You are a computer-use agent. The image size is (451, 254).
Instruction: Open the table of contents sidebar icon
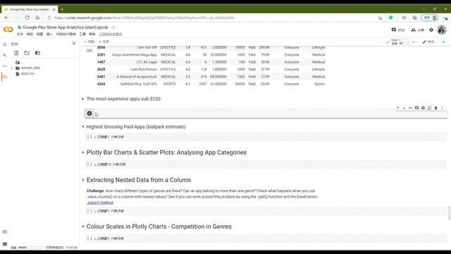coord(5,44)
